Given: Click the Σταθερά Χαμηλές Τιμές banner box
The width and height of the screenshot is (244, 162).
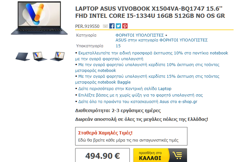Looking at the screenshot, I should point(131,136).
